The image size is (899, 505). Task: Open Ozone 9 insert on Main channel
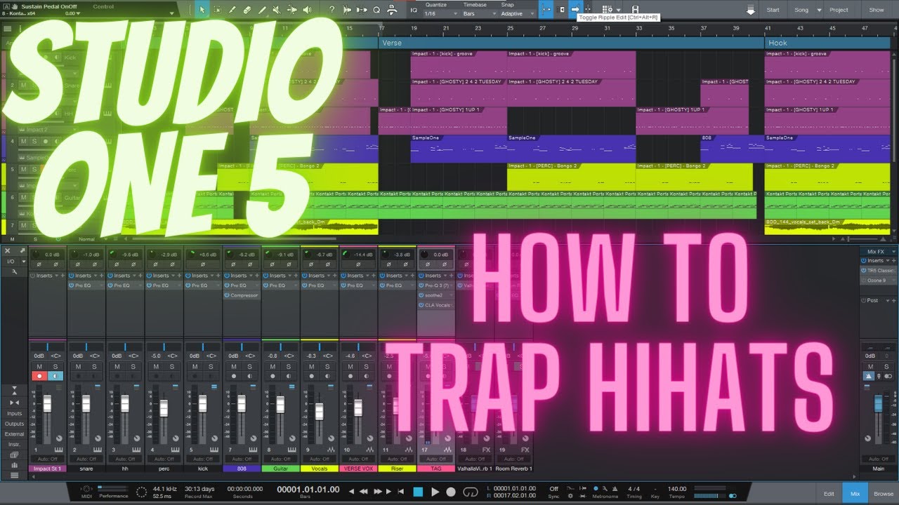point(879,280)
